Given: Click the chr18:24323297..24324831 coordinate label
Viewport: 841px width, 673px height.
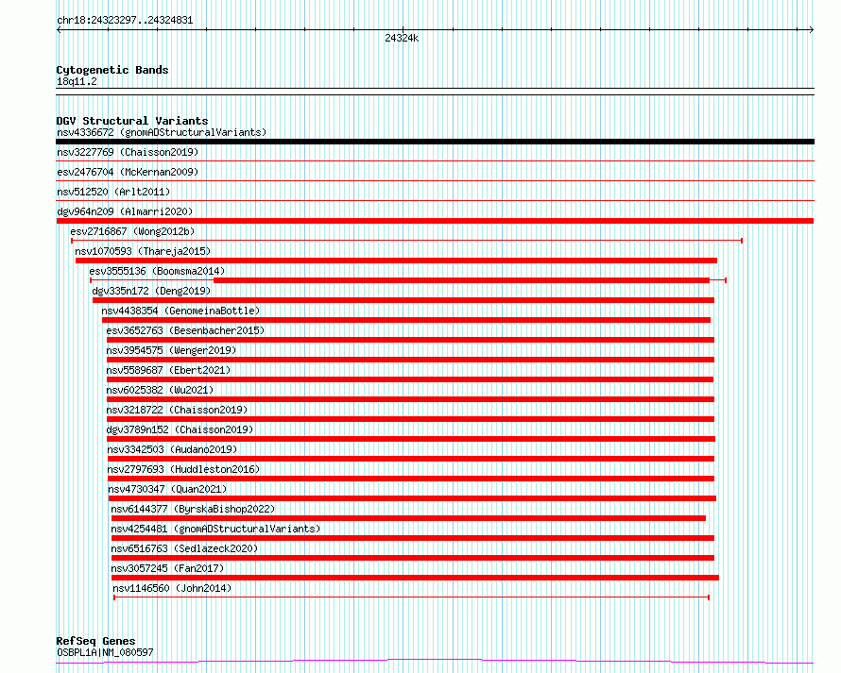Looking at the screenshot, I should pyautogui.click(x=125, y=21).
